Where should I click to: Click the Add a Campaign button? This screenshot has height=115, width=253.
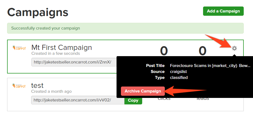pos(223,11)
